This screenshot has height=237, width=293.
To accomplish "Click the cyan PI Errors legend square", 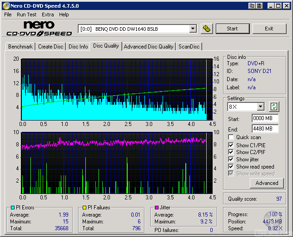I will (x=12, y=208).
